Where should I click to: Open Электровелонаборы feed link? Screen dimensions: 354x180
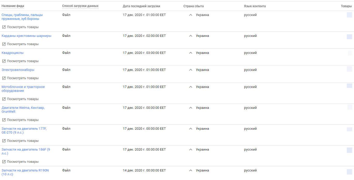(x=18, y=70)
